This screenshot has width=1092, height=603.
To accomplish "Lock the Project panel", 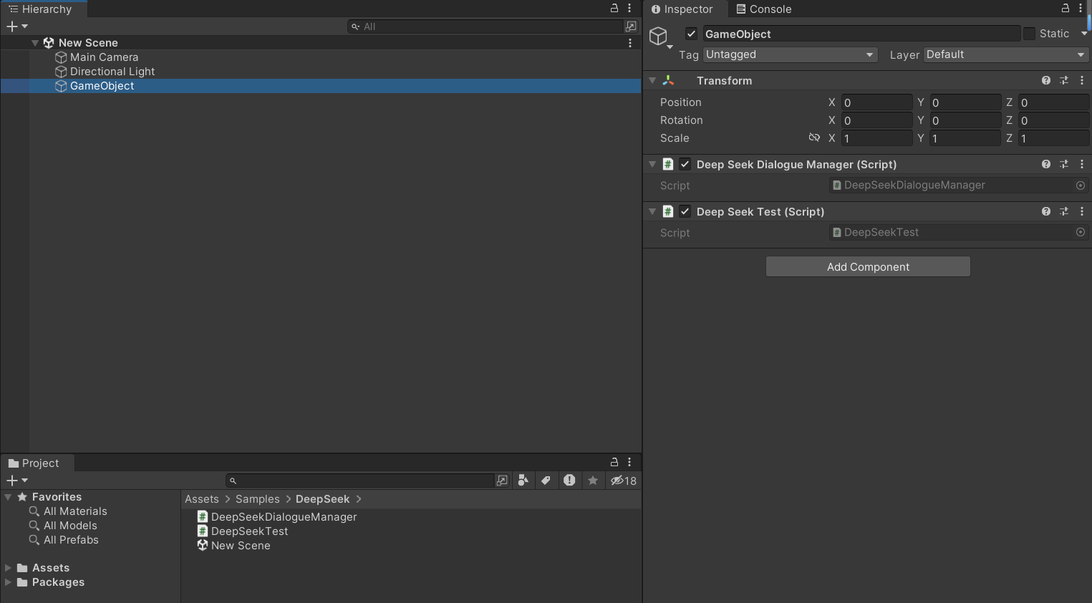I will (614, 462).
